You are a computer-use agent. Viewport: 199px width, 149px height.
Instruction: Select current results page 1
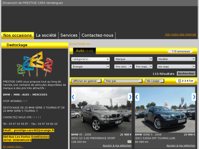click(x=180, y=81)
